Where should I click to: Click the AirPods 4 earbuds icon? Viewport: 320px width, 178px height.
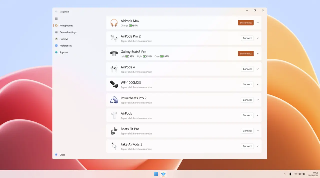[114, 69]
